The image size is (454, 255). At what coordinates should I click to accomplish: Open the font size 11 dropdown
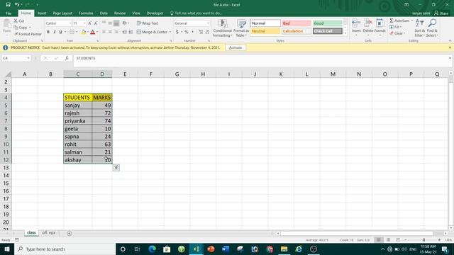tap(84, 23)
